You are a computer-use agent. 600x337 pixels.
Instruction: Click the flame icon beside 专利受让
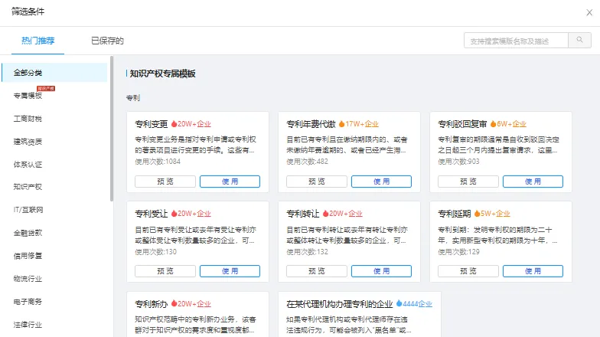point(174,214)
